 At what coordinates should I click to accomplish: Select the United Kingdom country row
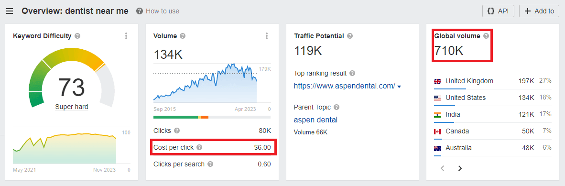492,81
